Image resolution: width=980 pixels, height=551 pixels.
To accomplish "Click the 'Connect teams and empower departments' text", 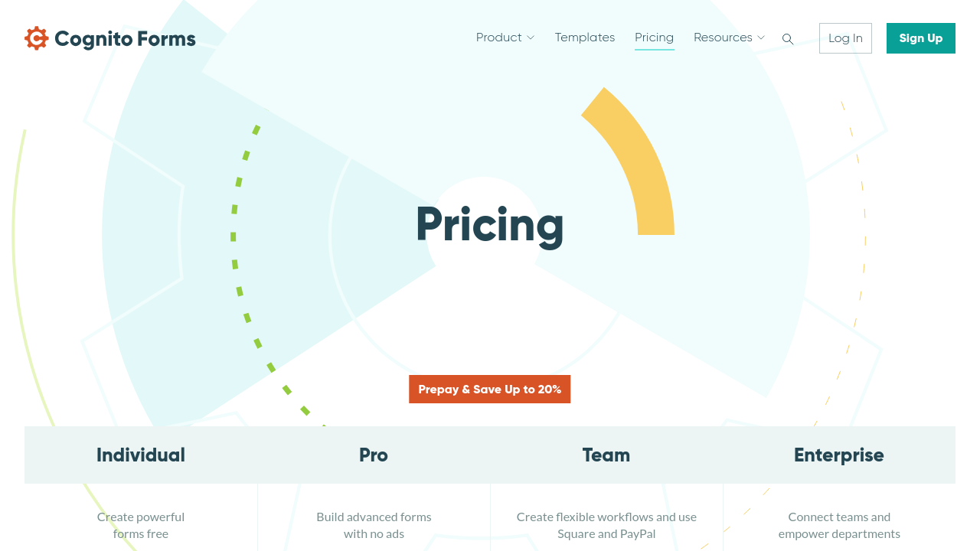I will (839, 525).
